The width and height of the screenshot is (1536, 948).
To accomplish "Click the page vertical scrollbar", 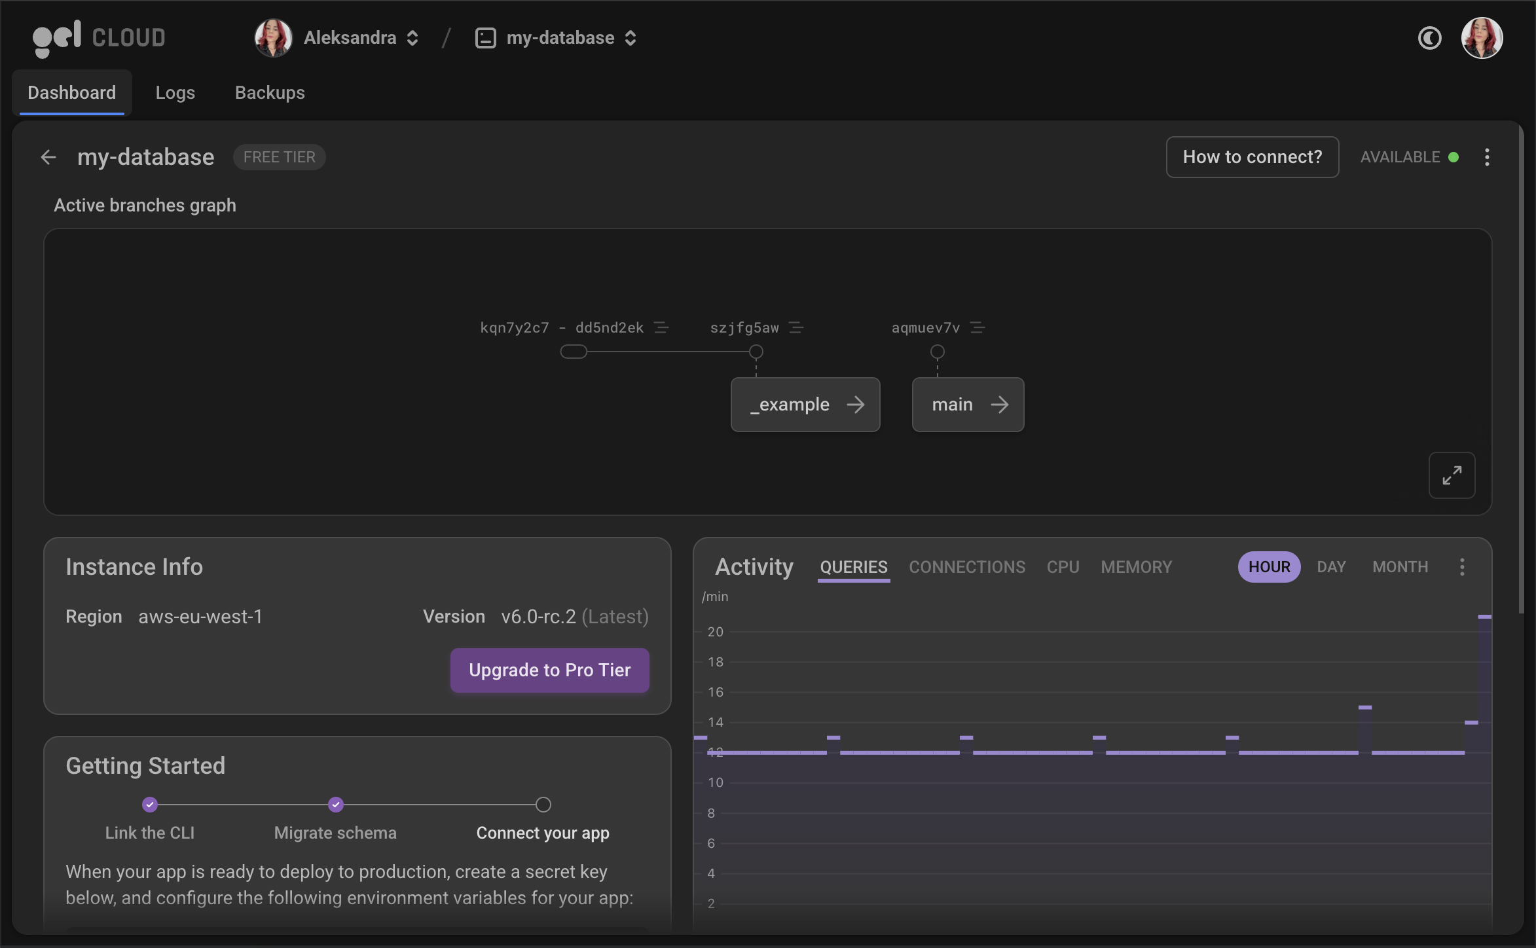I will click(1522, 370).
